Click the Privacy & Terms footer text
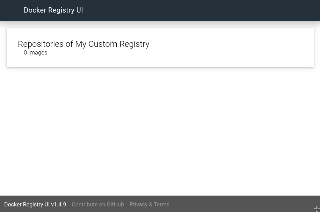 [x=149, y=204]
